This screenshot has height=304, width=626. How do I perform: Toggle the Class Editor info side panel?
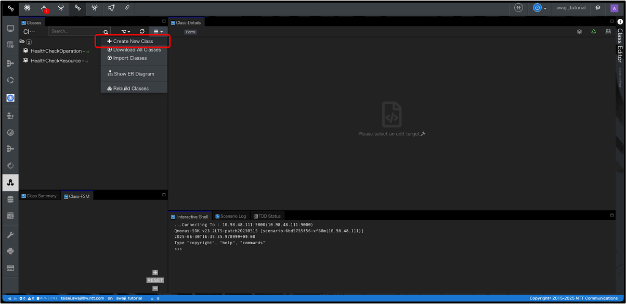pos(620,22)
